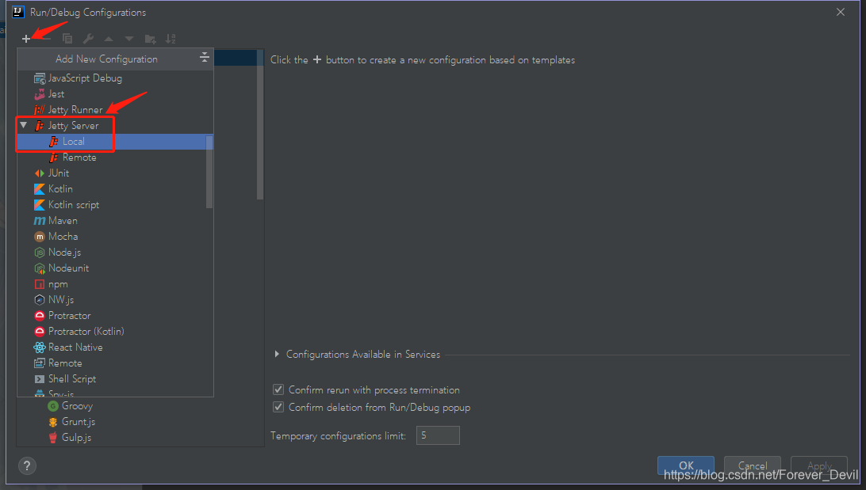Click the JavaScript Debug icon
866x490 pixels.
pos(40,78)
